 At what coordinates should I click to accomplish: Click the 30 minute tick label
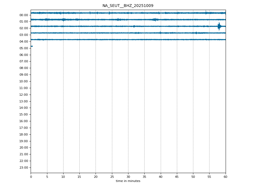pyautogui.click(x=128, y=177)
